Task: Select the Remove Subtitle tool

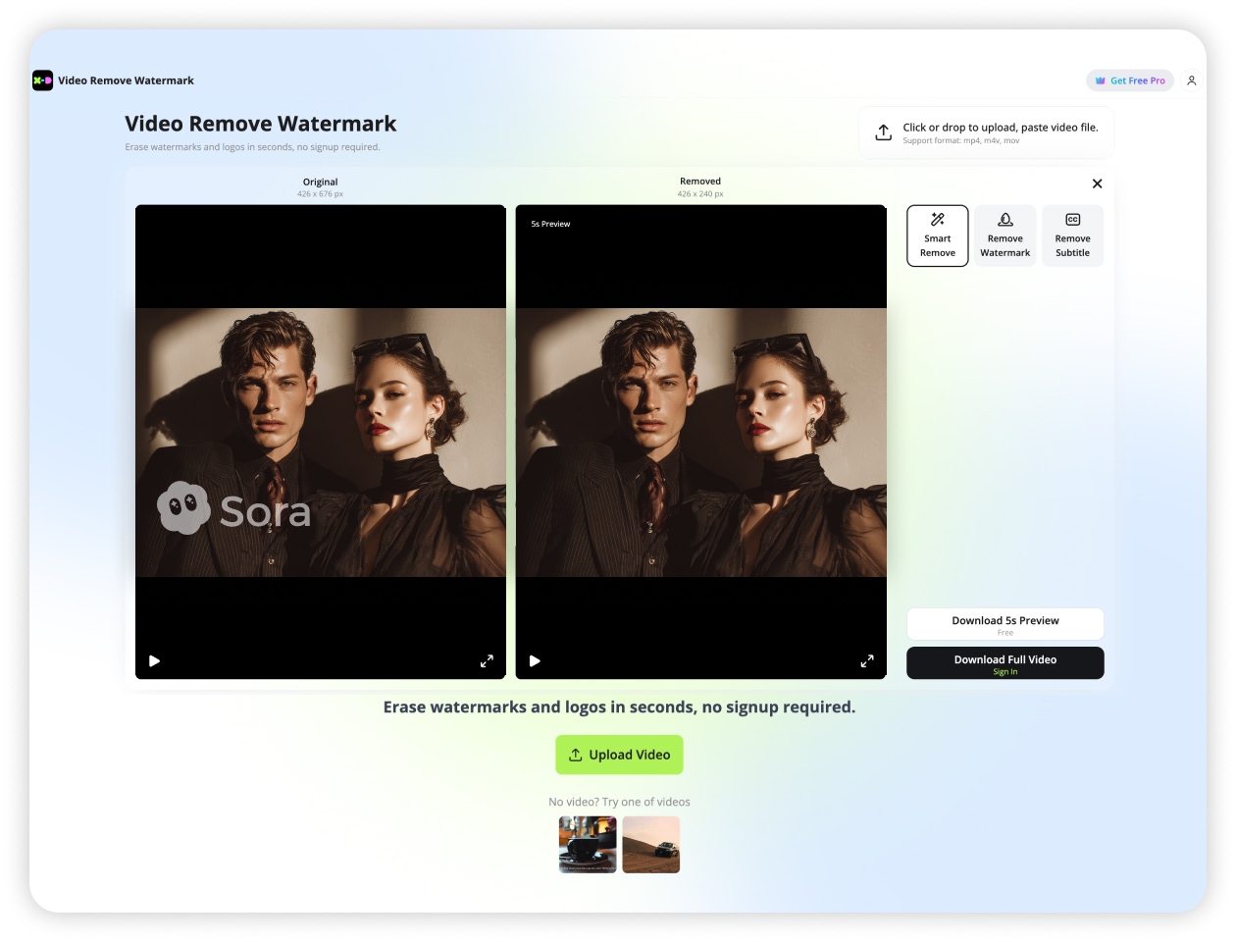Action: pos(1072,235)
